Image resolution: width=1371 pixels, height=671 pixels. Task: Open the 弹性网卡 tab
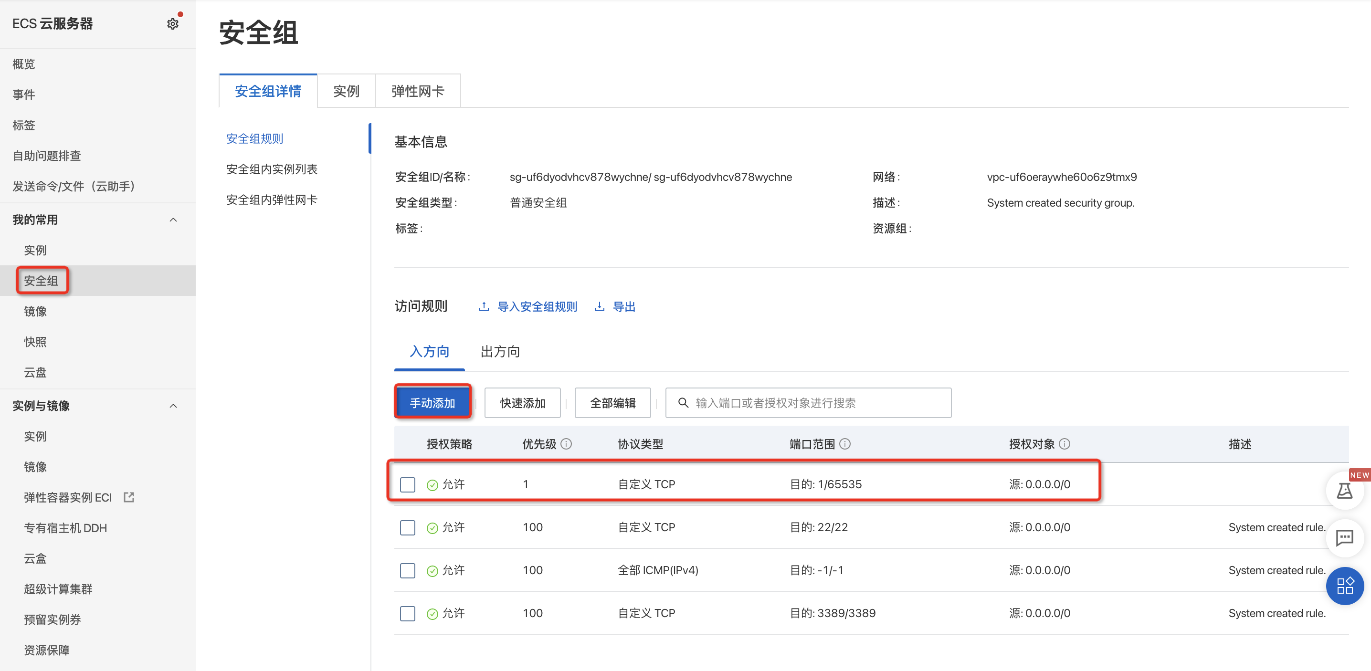tap(417, 91)
